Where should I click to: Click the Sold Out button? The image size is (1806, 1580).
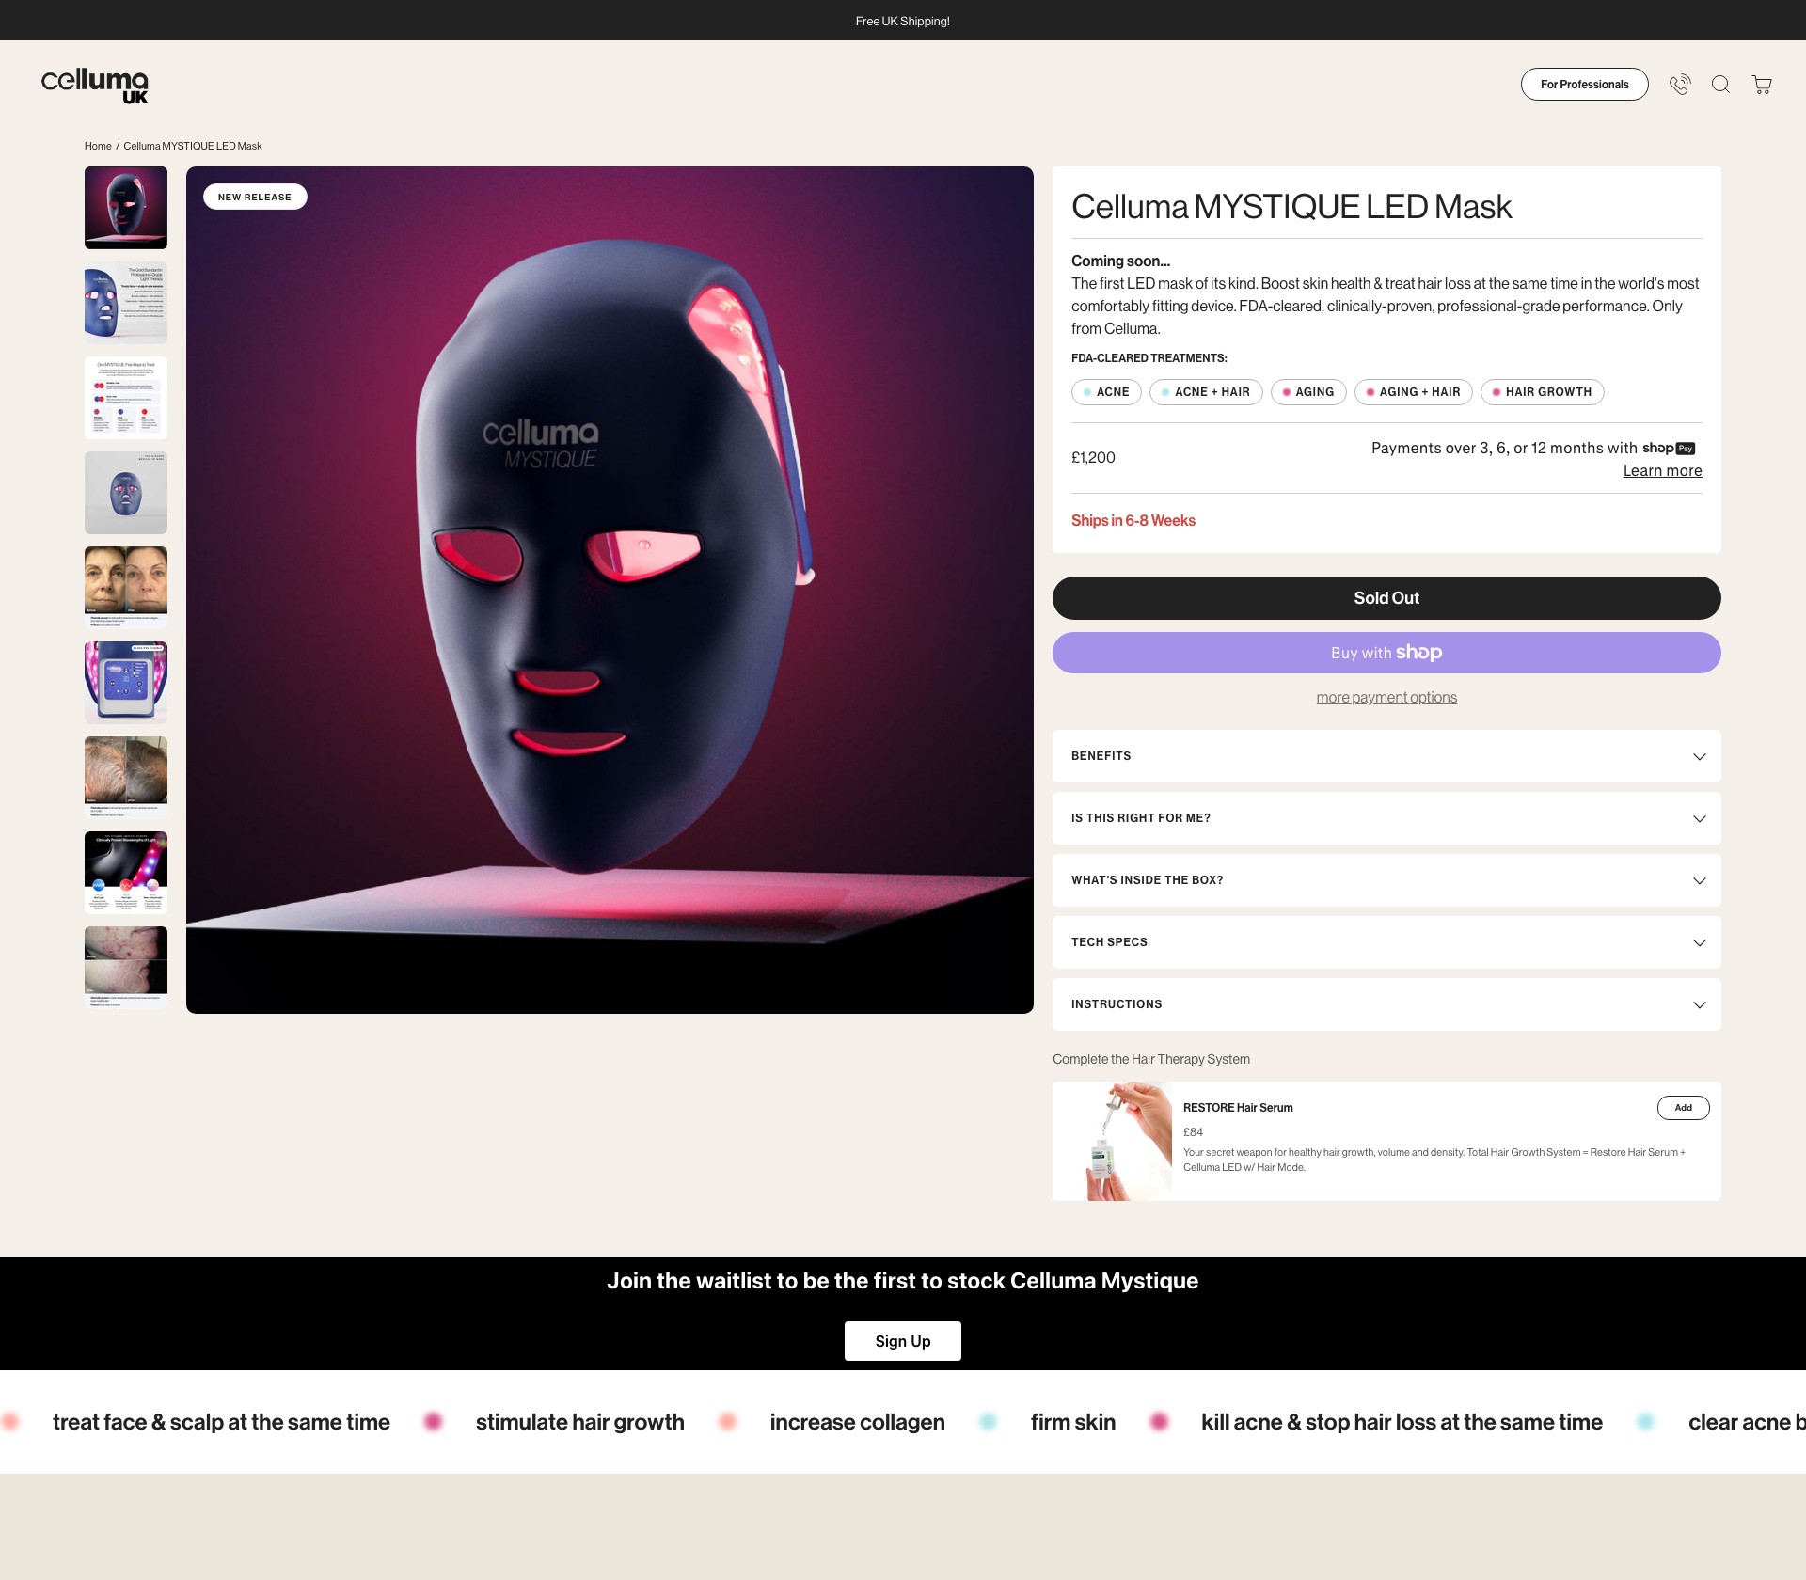pos(1386,598)
